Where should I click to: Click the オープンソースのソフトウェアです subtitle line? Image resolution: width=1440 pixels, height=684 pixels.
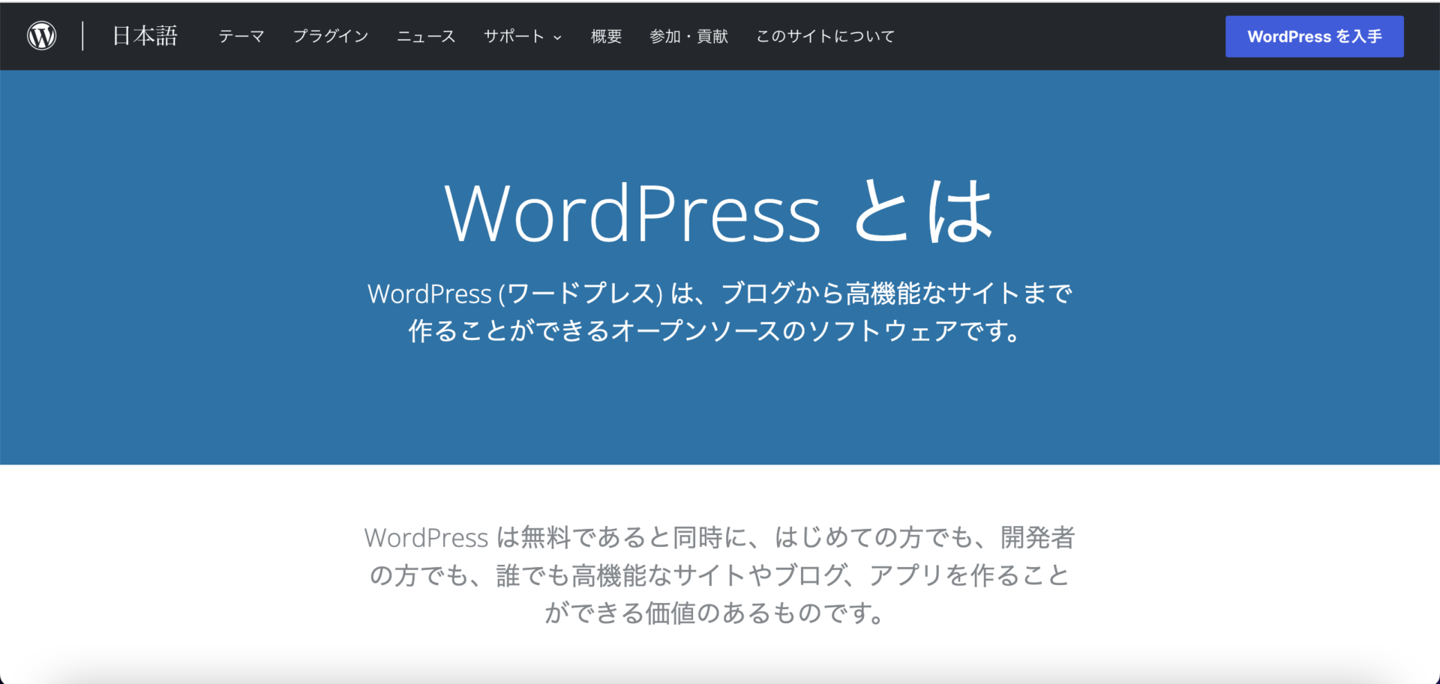tap(715, 330)
